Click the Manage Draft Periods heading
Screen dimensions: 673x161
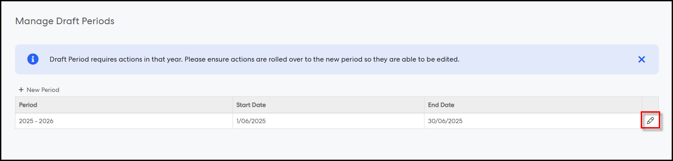(65, 21)
